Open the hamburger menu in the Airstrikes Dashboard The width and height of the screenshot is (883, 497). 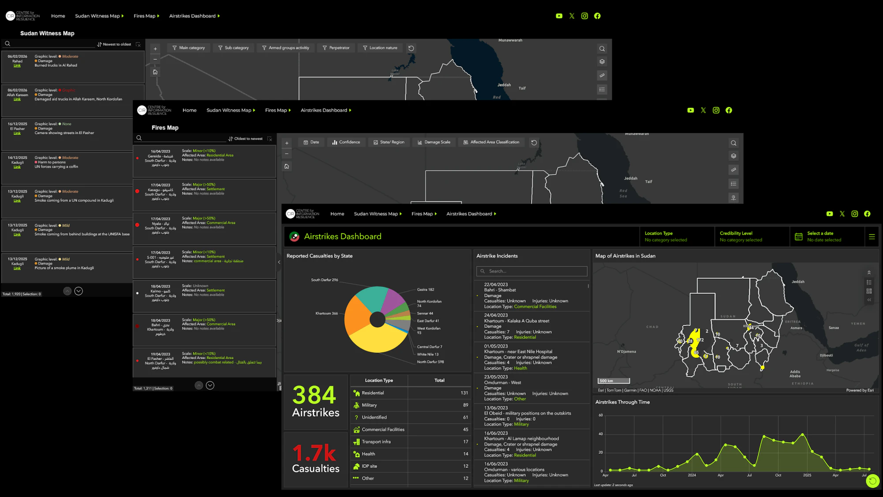click(872, 237)
